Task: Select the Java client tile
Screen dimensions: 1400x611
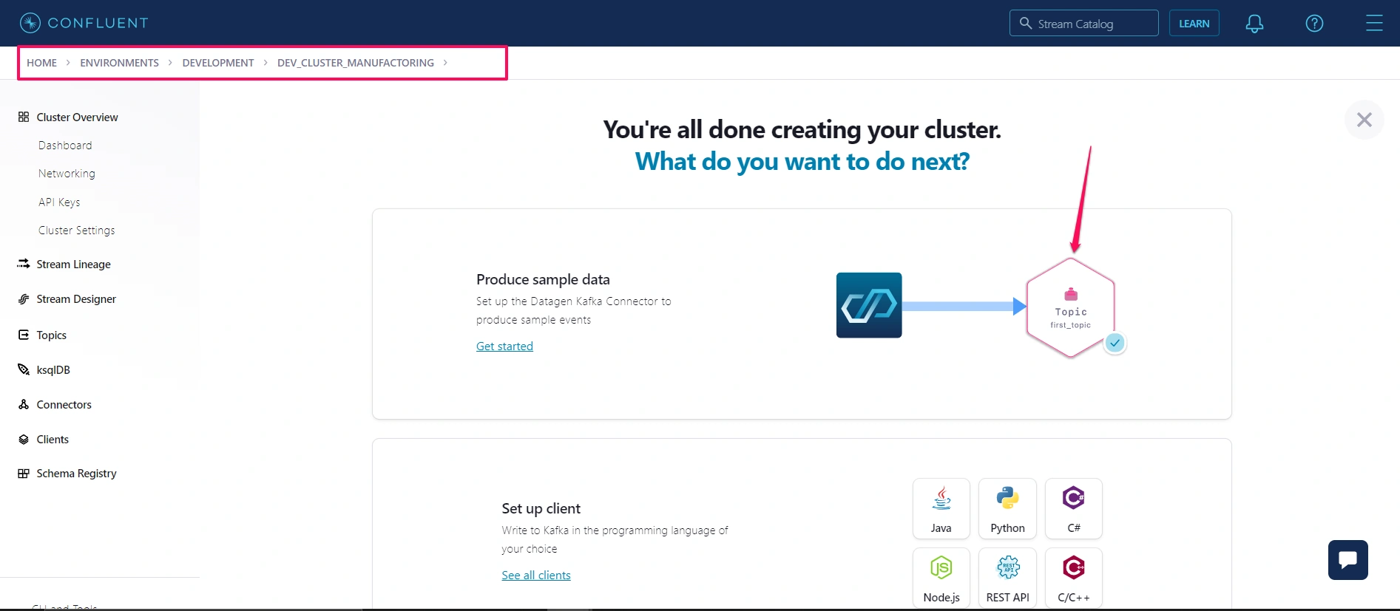Action: coord(941,508)
